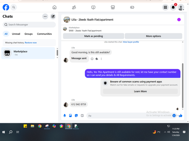The width and height of the screenshot is (189, 141).
Task: Click the More options button
Action: (153, 36)
